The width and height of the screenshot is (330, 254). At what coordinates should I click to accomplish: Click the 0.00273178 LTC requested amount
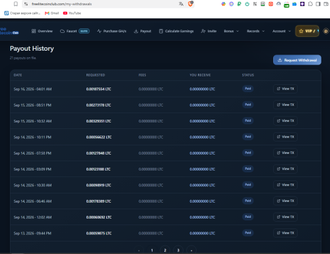coord(98,105)
